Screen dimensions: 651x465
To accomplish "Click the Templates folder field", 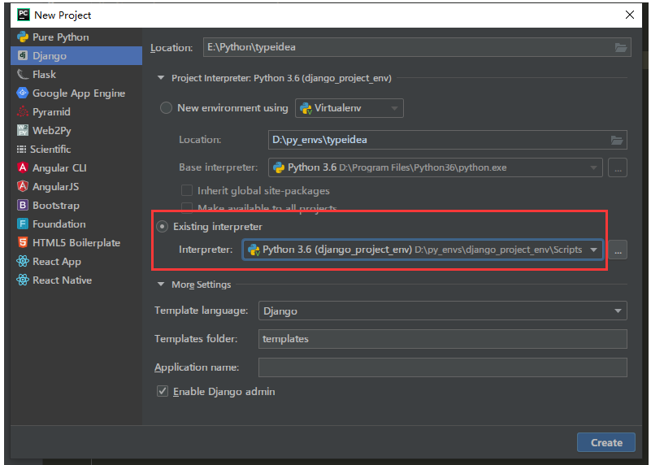I will point(443,339).
